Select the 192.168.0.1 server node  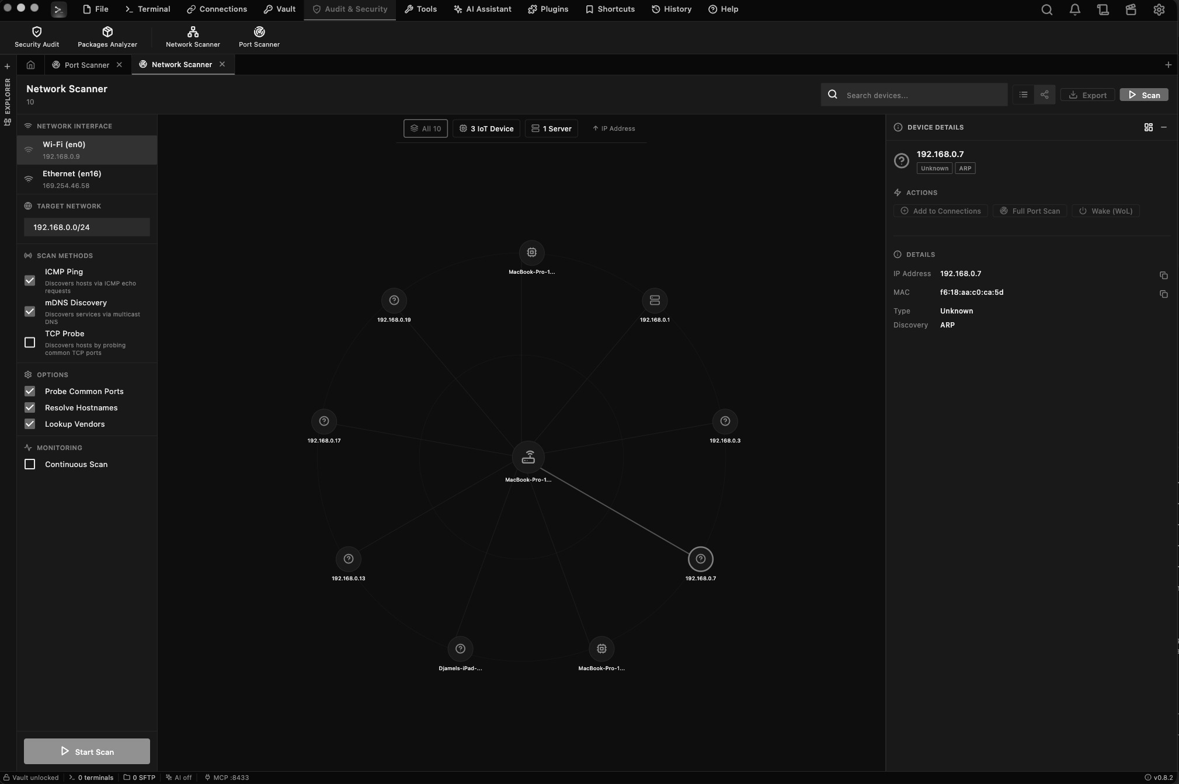click(x=655, y=301)
